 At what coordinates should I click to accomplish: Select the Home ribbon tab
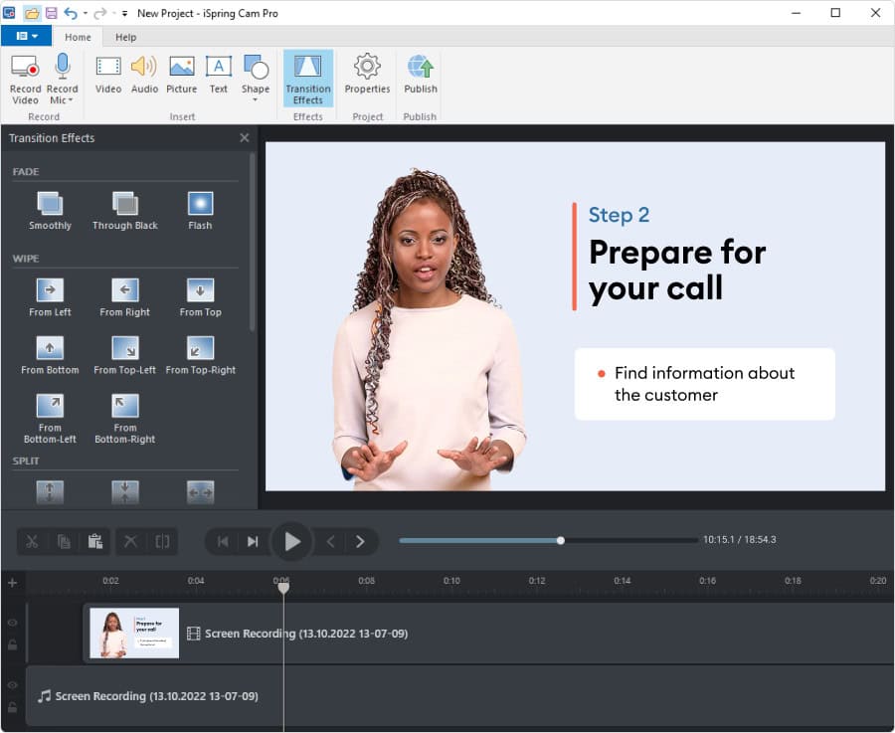click(78, 37)
